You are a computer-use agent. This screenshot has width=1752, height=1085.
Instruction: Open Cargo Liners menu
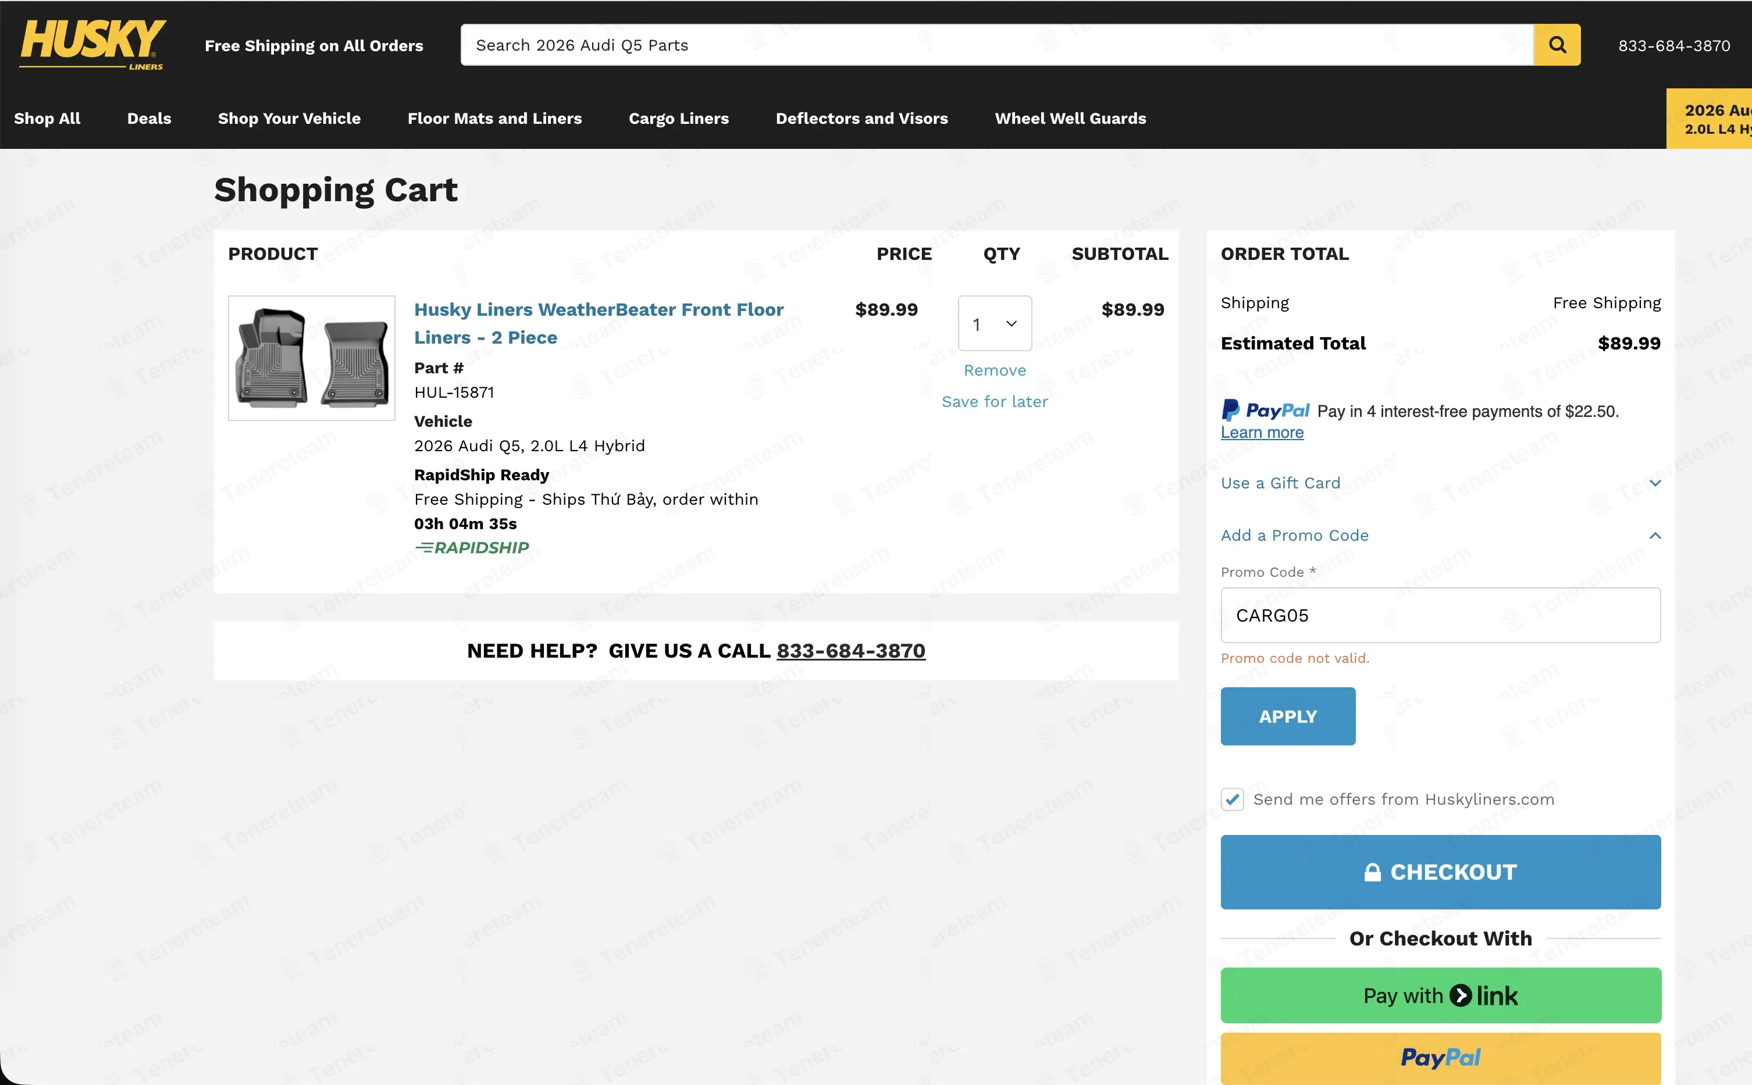point(678,119)
